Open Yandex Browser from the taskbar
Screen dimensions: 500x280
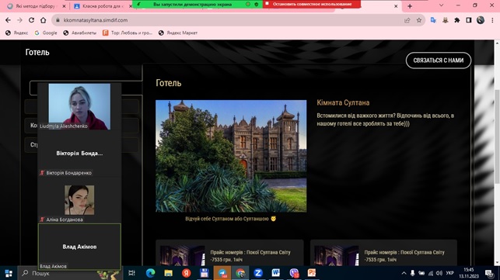coord(187,273)
